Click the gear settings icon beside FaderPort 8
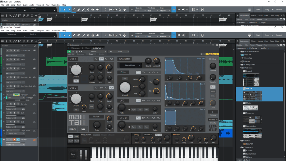The height and width of the screenshot is (161, 286). coord(202,54)
